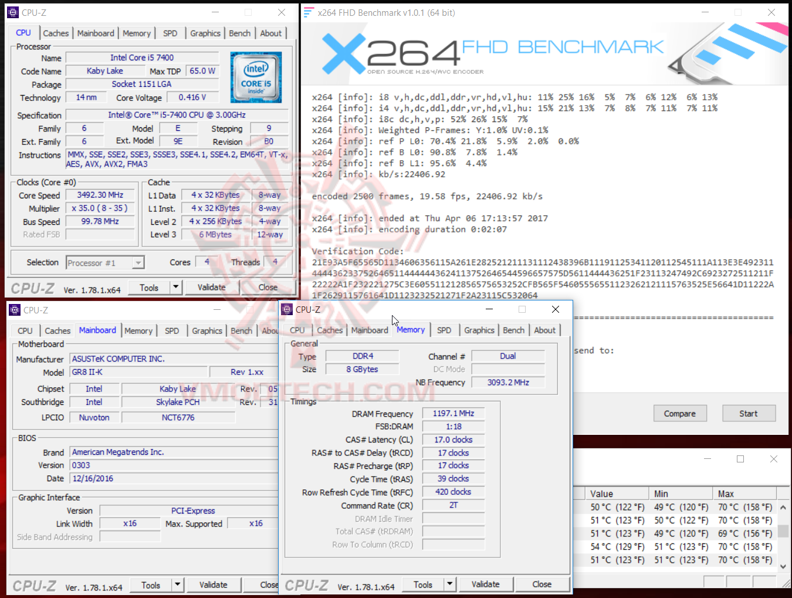792x598 pixels.
Task: Click the CPU-Z app icon in the top-left CPU window title bar
Action: click(13, 12)
